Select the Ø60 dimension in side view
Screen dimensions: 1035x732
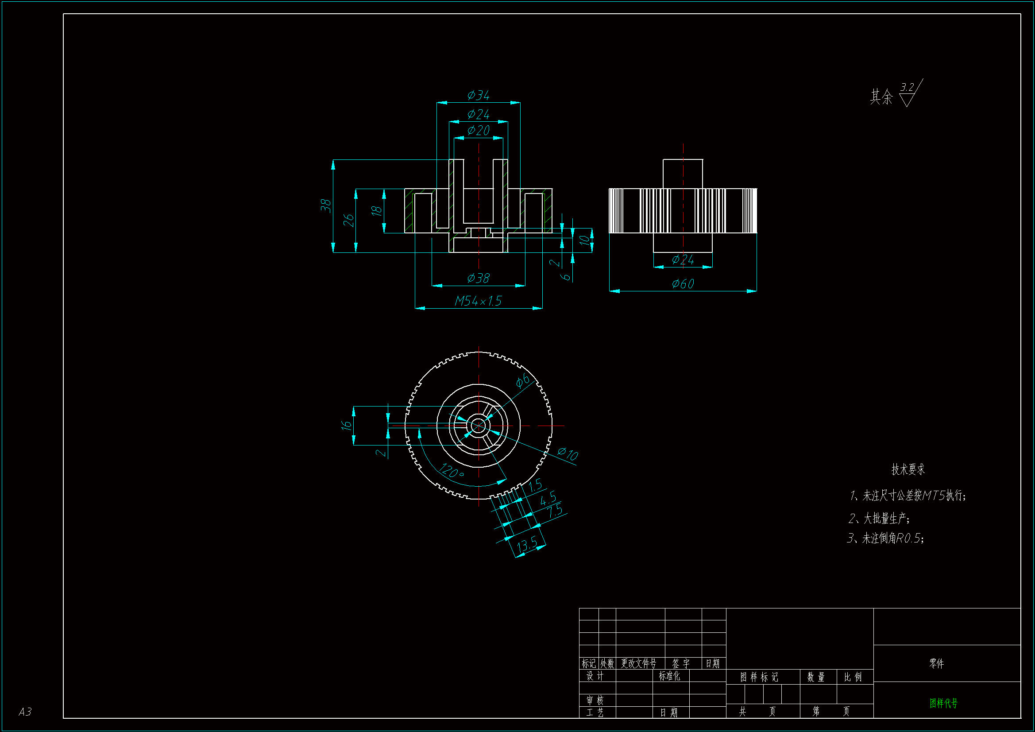tap(683, 284)
